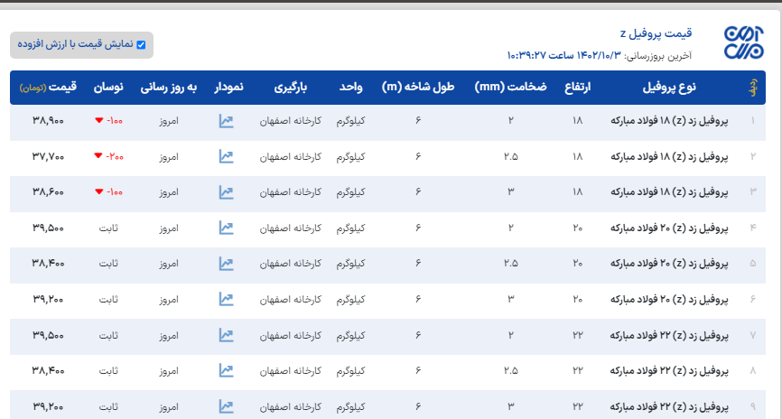Open chart icon for profile z 18 thickness 2.5

226,156
